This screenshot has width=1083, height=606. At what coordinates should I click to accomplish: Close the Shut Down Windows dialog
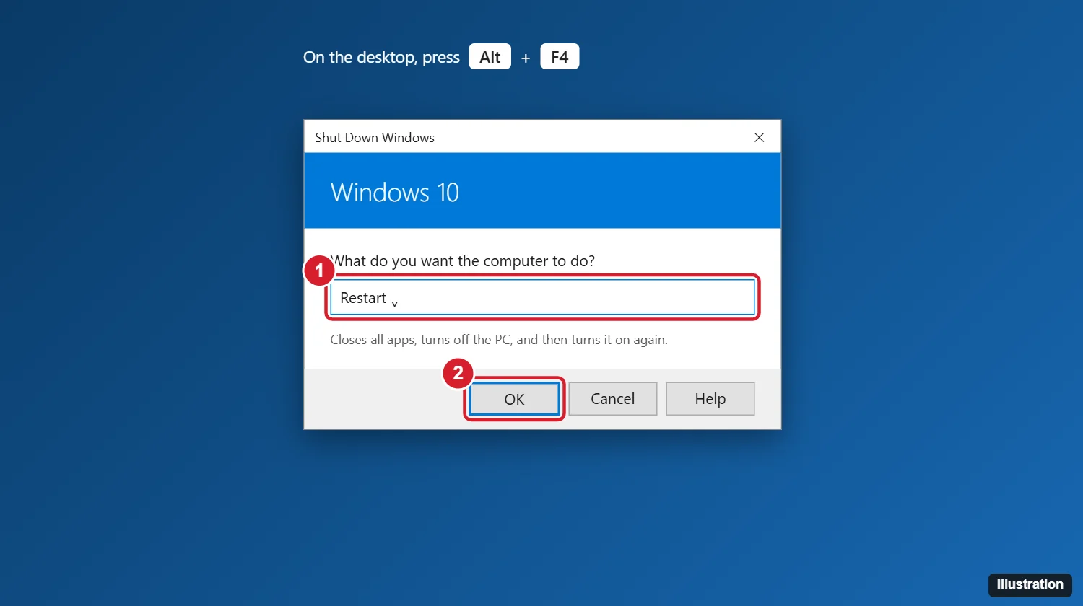tap(759, 137)
